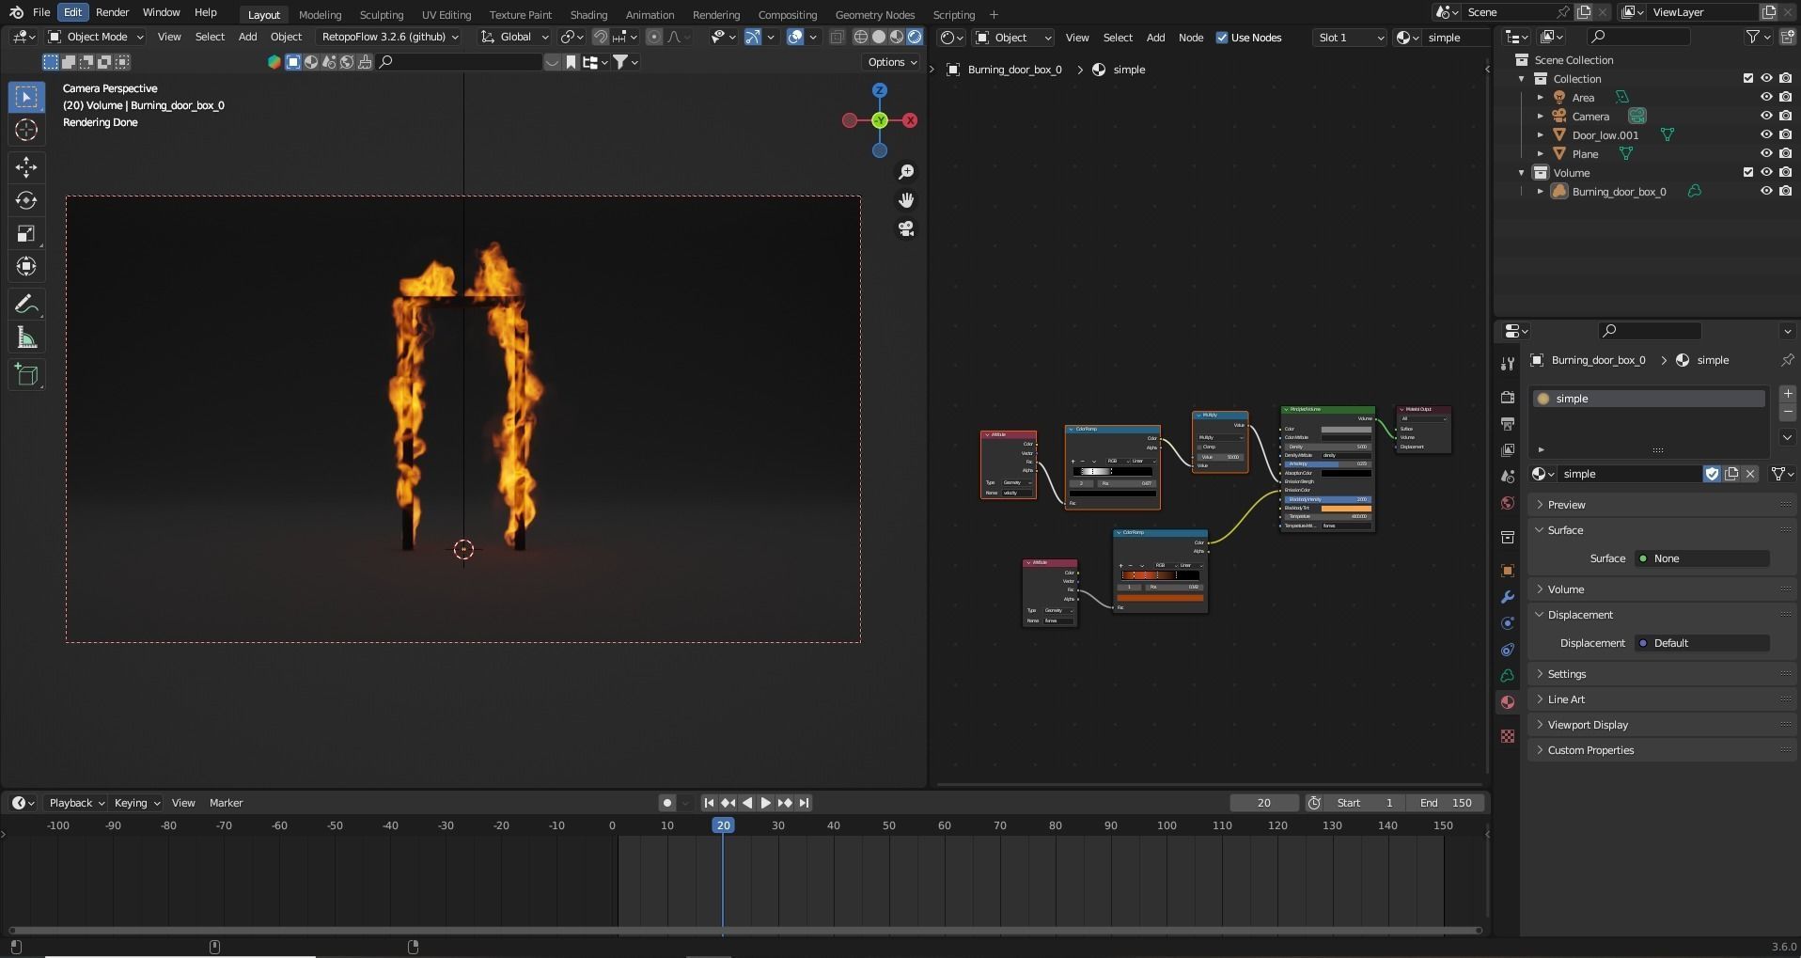The height and width of the screenshot is (958, 1801).
Task: Hide the Area light in viewport
Action: (1766, 97)
